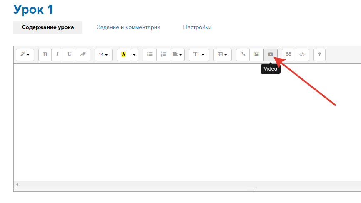This screenshot has width=361, height=203.
Task: Open the paragraph alignment dropdown
Action: click(177, 54)
